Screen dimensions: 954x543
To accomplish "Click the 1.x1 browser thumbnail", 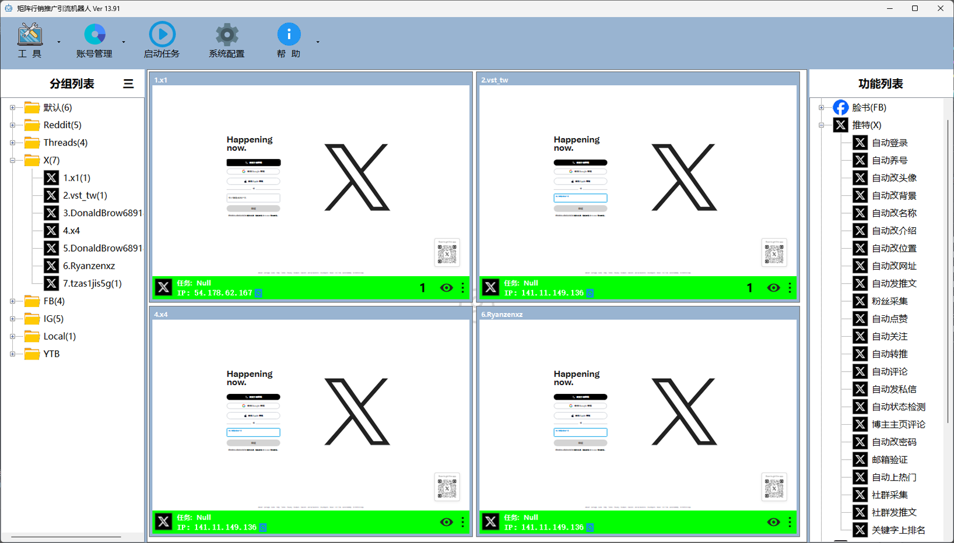I will click(311, 181).
